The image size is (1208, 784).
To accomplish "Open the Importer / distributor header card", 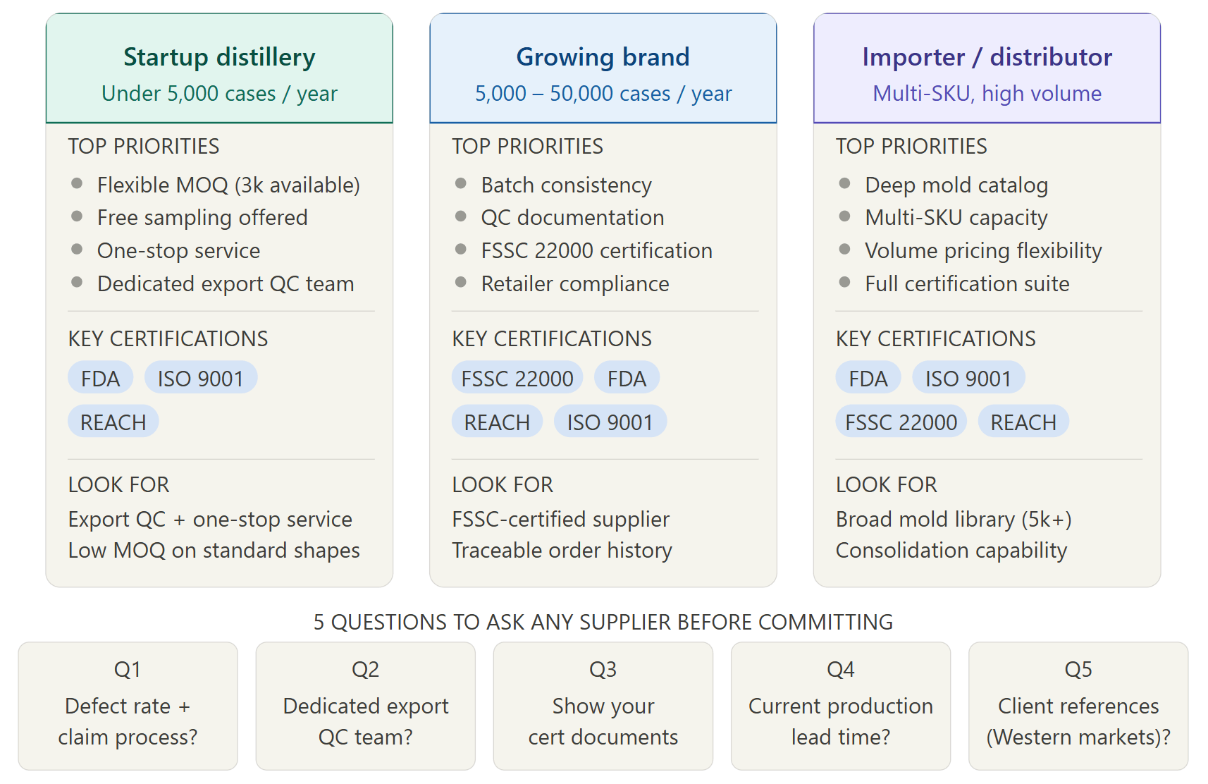I will (987, 69).
